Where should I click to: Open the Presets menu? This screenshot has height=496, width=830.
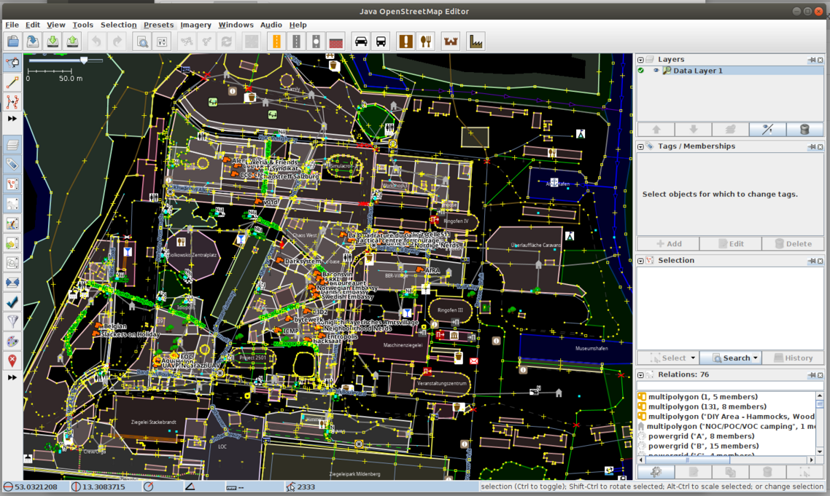[x=158, y=25]
